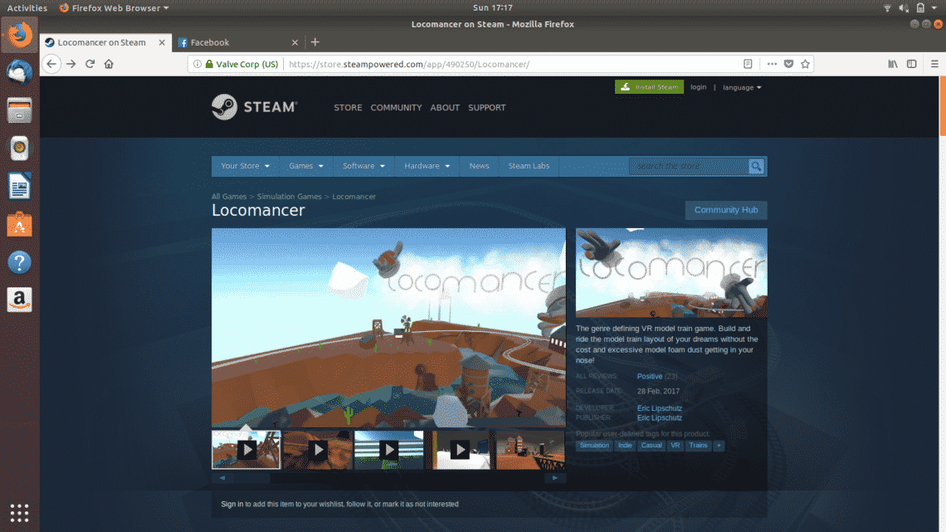Launch Rhythmbox from the dock

coord(19,149)
